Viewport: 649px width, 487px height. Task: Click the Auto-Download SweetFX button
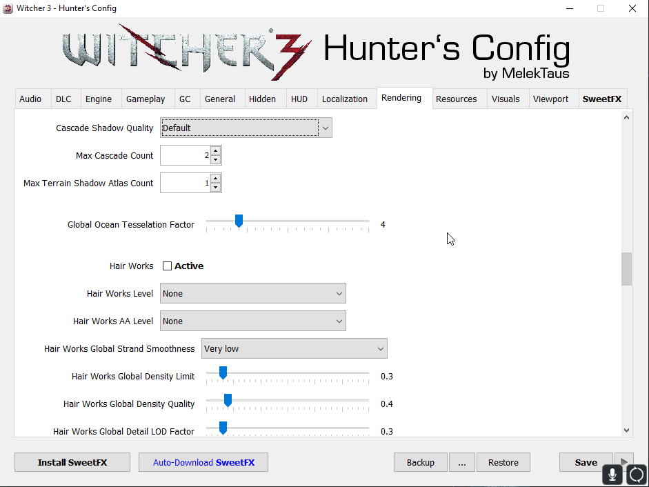coord(203,463)
